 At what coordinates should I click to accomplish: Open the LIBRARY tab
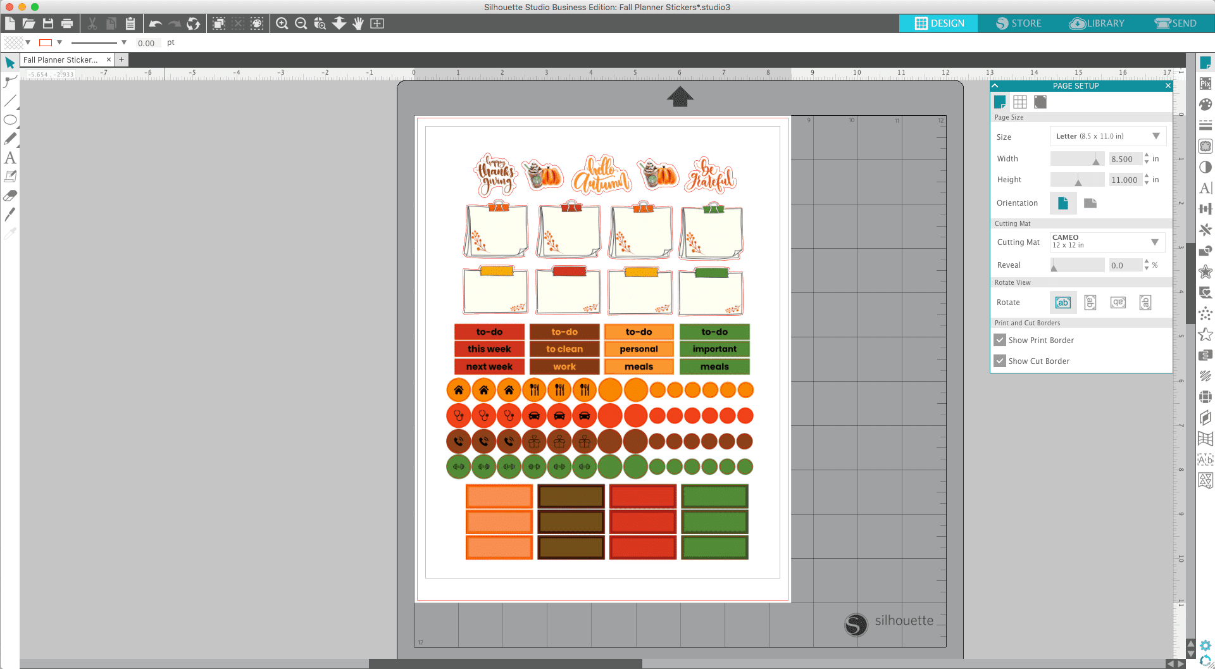pos(1097,23)
